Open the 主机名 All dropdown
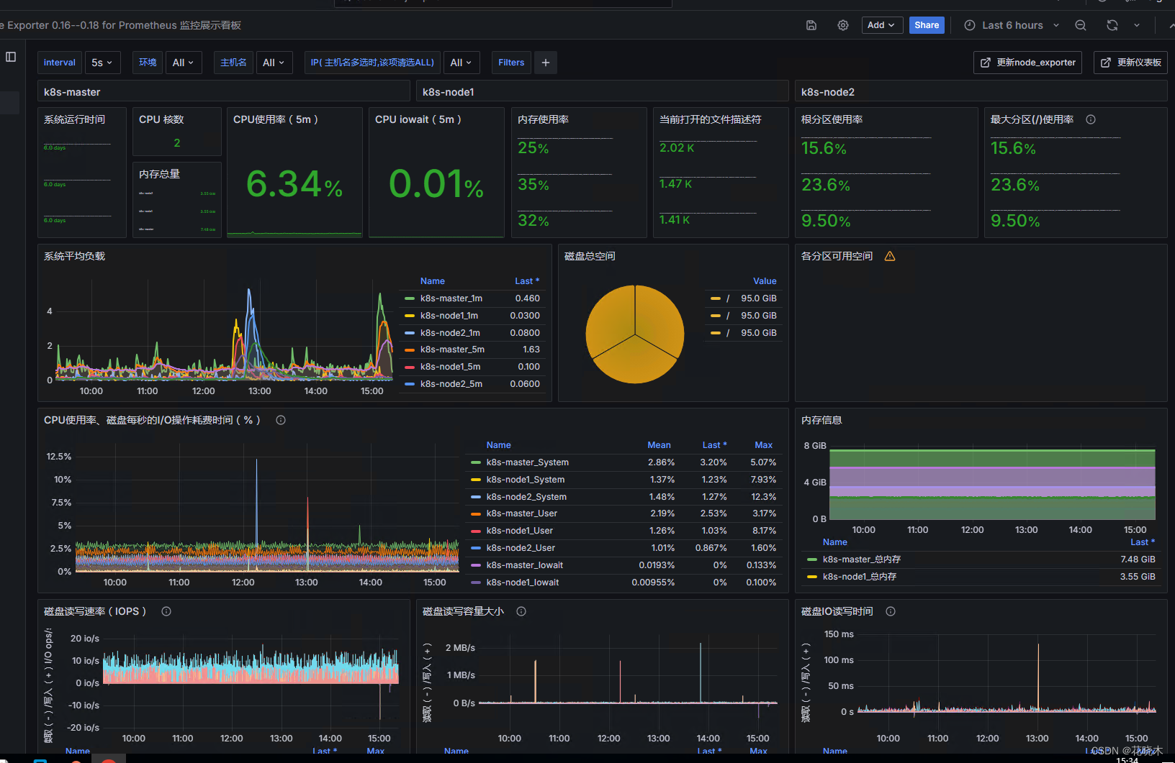Viewport: 1175px width, 763px height. click(x=274, y=63)
